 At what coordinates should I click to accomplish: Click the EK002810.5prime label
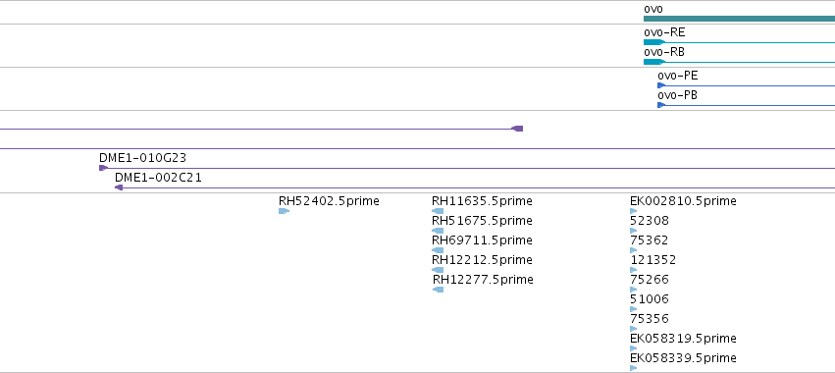click(x=683, y=201)
